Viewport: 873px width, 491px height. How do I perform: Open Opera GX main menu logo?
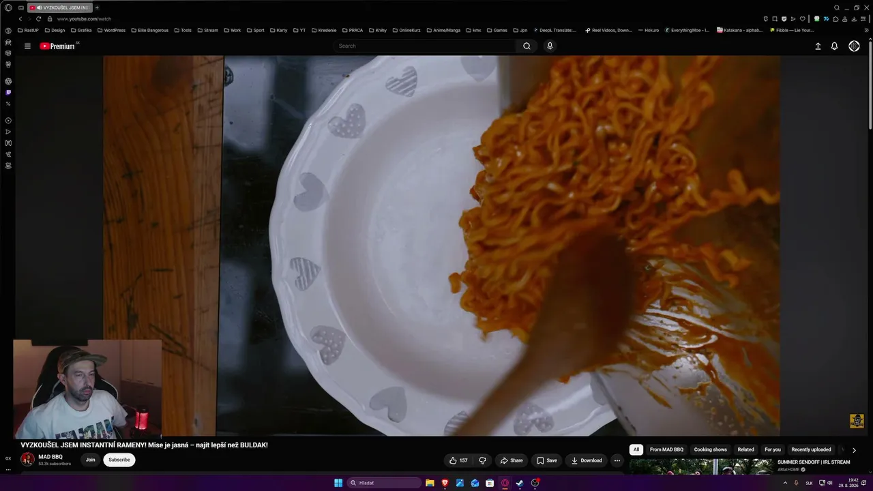tap(8, 8)
